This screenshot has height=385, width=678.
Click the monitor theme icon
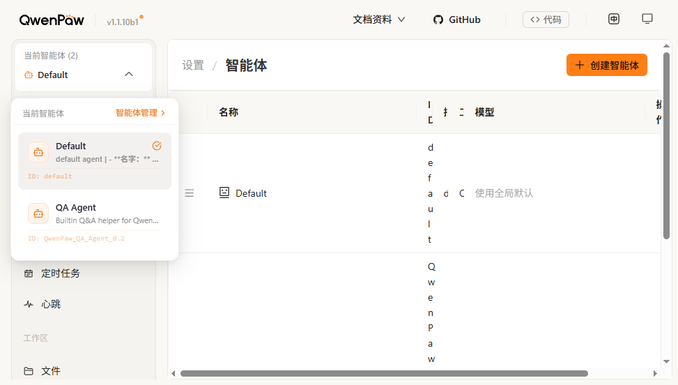coord(647,19)
